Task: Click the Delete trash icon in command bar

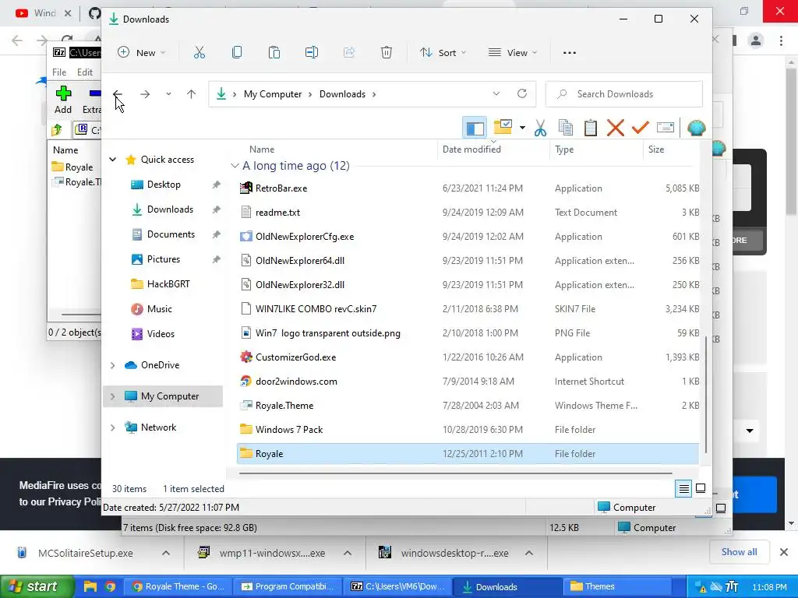Action: click(x=387, y=52)
